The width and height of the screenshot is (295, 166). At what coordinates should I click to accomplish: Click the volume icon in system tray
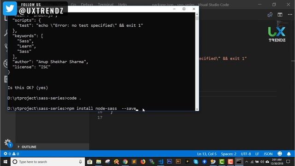coord(262,162)
